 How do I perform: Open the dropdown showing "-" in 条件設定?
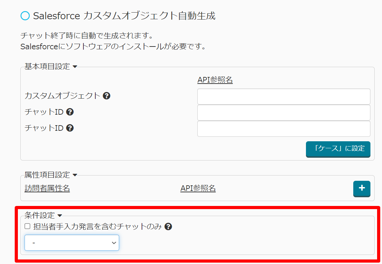[x=72, y=243]
